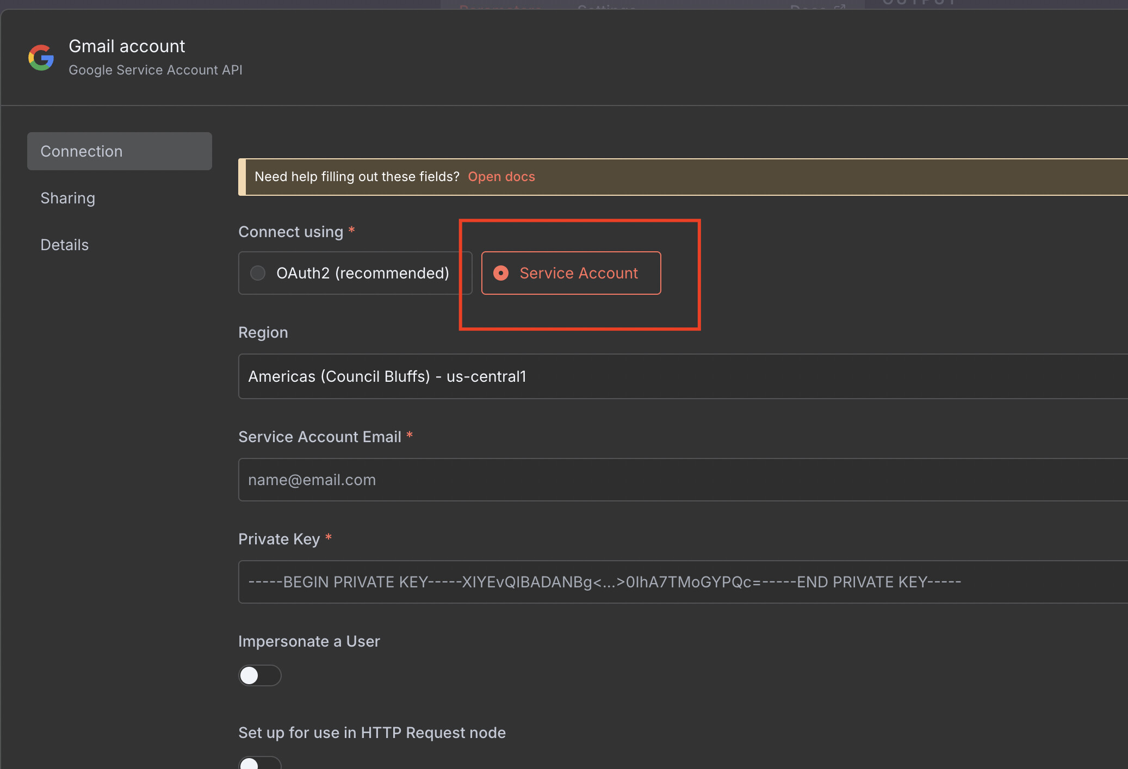
Task: Follow the Open docs link
Action: (x=501, y=177)
